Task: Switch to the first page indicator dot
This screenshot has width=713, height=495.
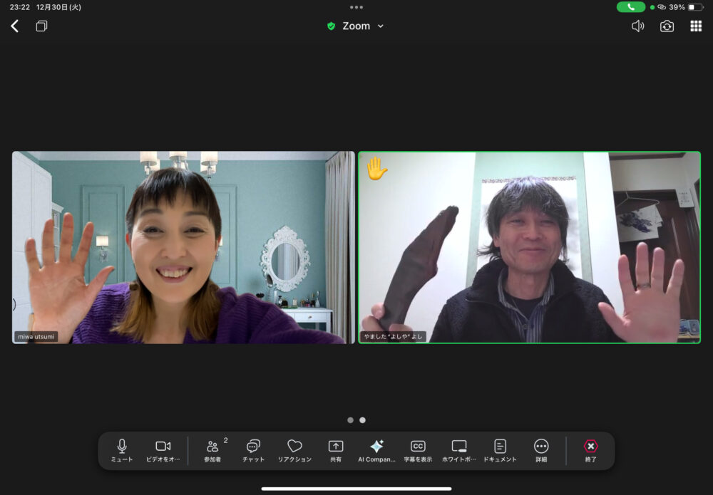Action: [x=350, y=420]
